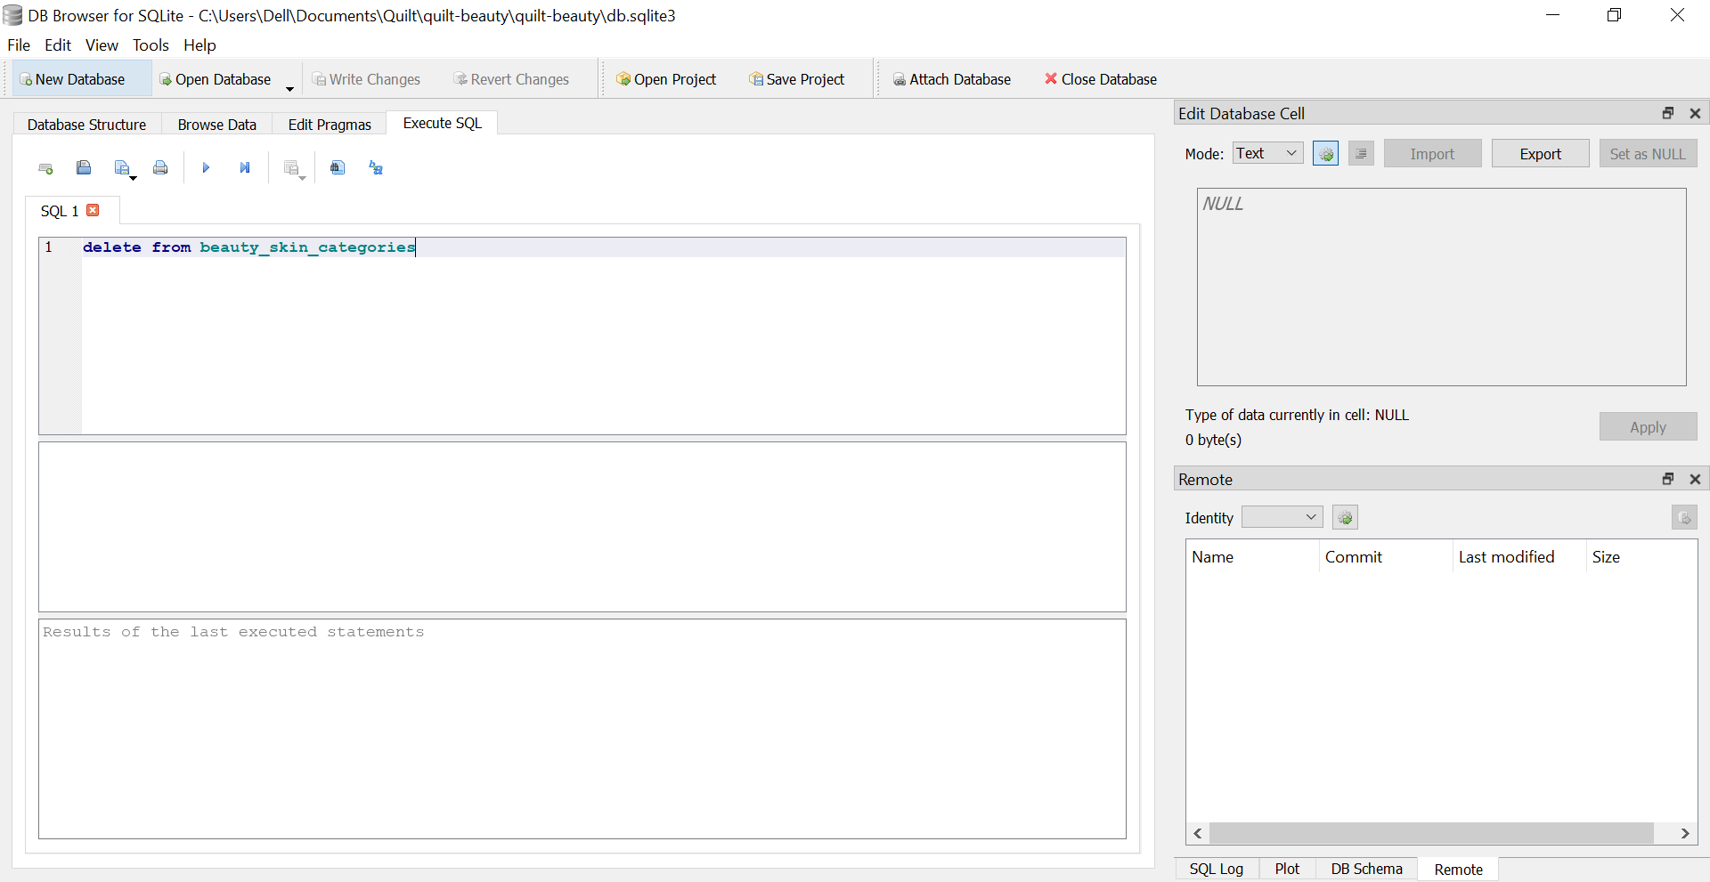Select the Remote bottom tab
1710x882 pixels.
coord(1458,870)
